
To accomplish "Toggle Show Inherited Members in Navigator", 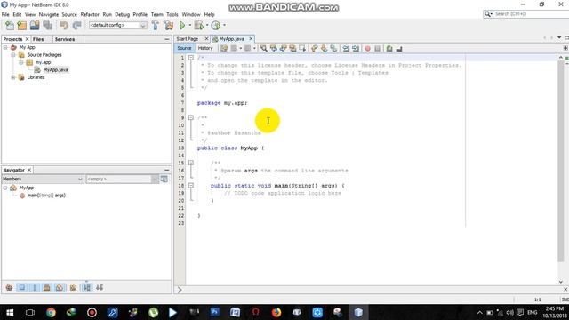I will [9, 288].
